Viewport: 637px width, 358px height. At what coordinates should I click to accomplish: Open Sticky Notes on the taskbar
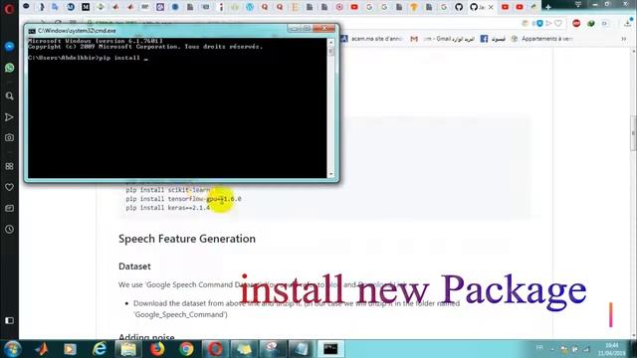(x=244, y=349)
